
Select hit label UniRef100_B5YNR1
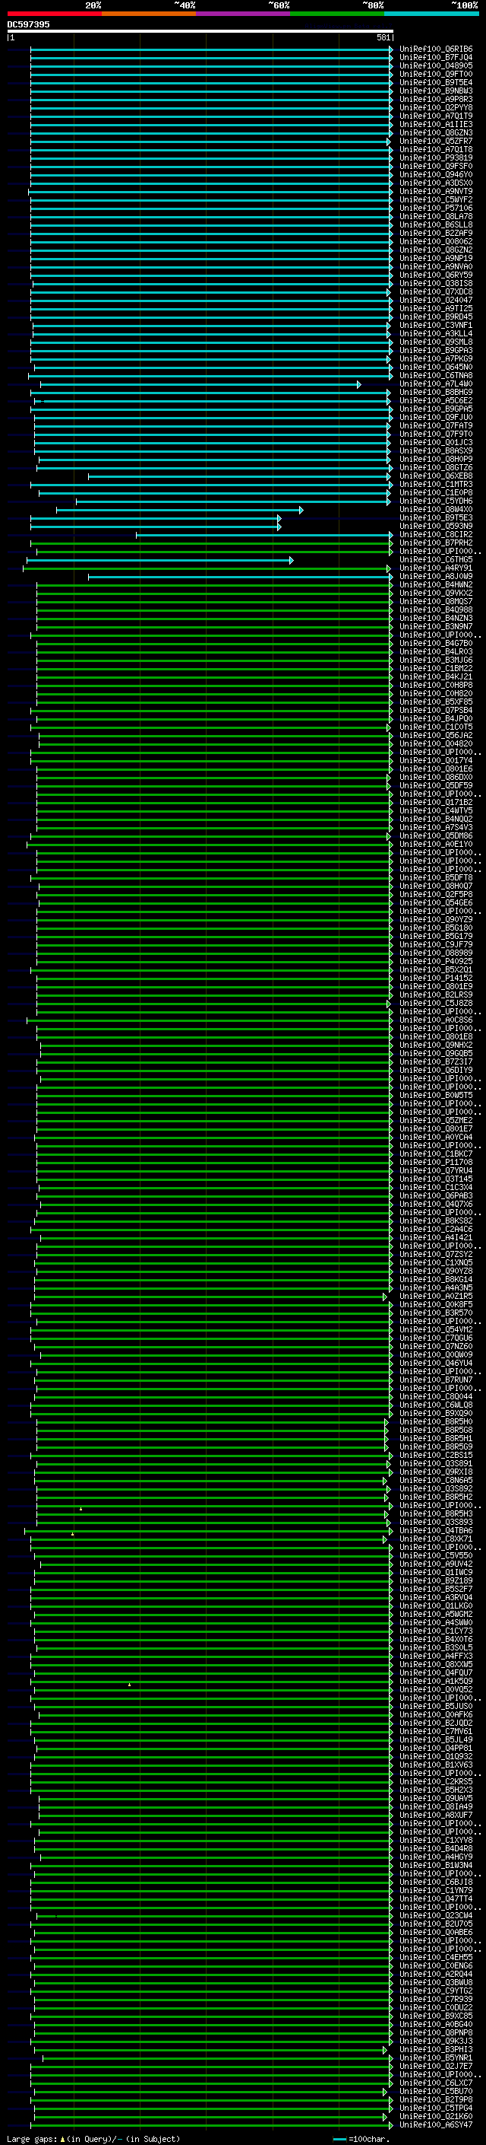point(436,2058)
